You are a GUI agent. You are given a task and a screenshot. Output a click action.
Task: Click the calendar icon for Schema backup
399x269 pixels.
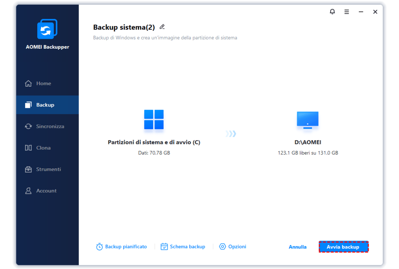(164, 247)
